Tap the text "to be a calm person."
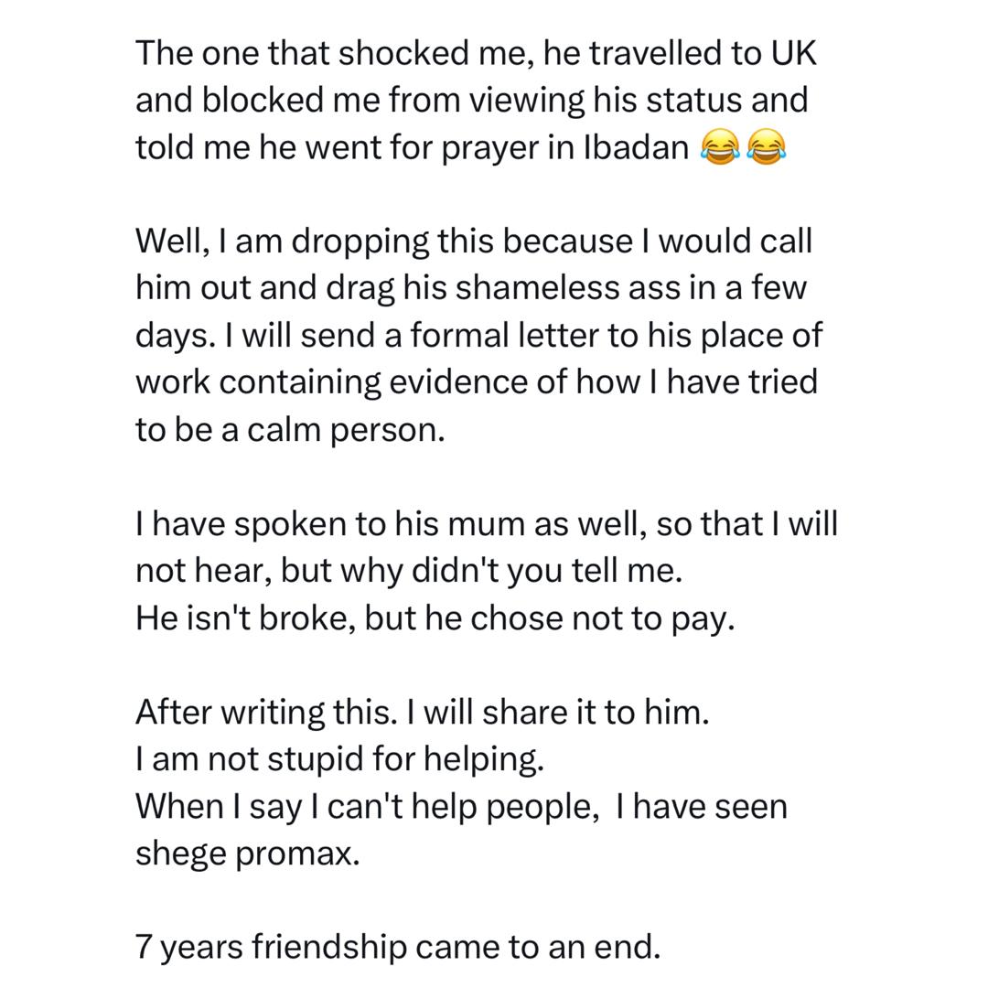This screenshot has height=988, width=988. click(290, 431)
